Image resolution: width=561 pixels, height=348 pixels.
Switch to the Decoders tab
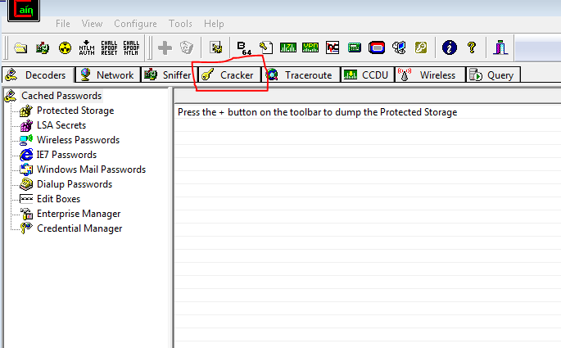[x=38, y=75]
